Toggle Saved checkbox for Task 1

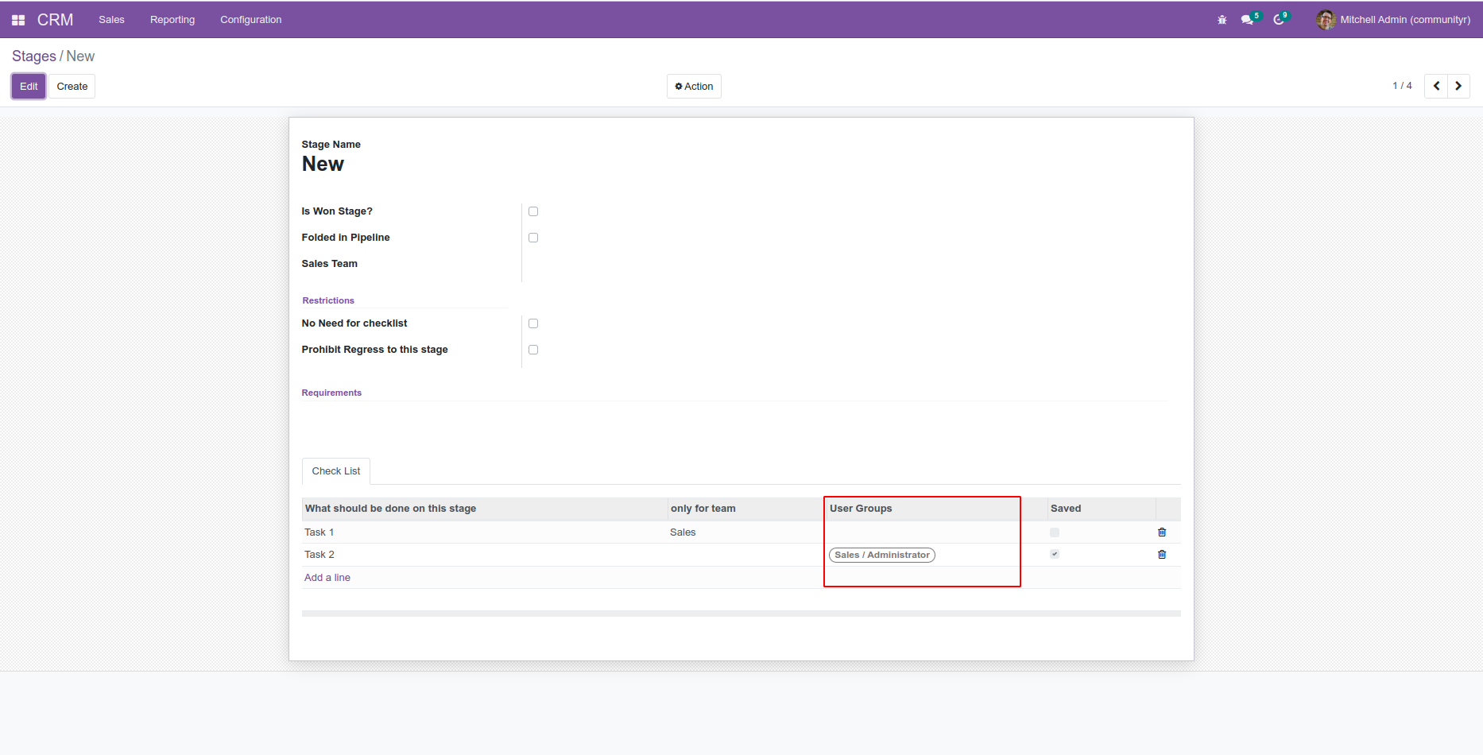tap(1055, 532)
